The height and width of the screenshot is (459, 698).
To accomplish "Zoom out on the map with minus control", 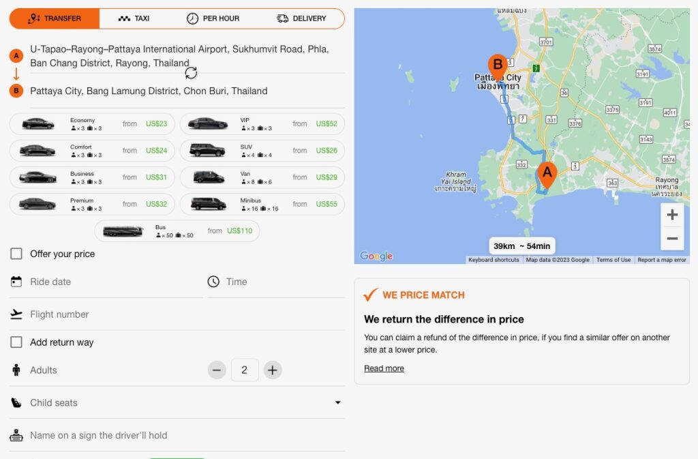I will (672, 238).
